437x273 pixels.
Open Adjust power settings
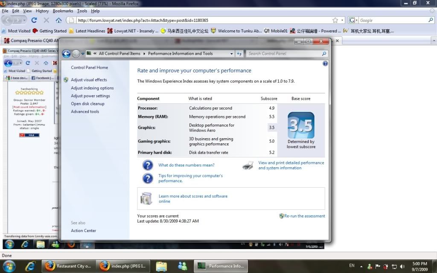pos(90,96)
